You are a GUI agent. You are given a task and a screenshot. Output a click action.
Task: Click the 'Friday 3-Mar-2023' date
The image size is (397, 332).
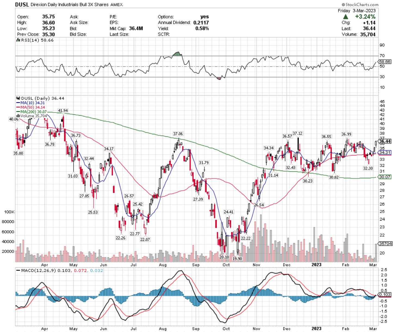[x=357, y=11]
